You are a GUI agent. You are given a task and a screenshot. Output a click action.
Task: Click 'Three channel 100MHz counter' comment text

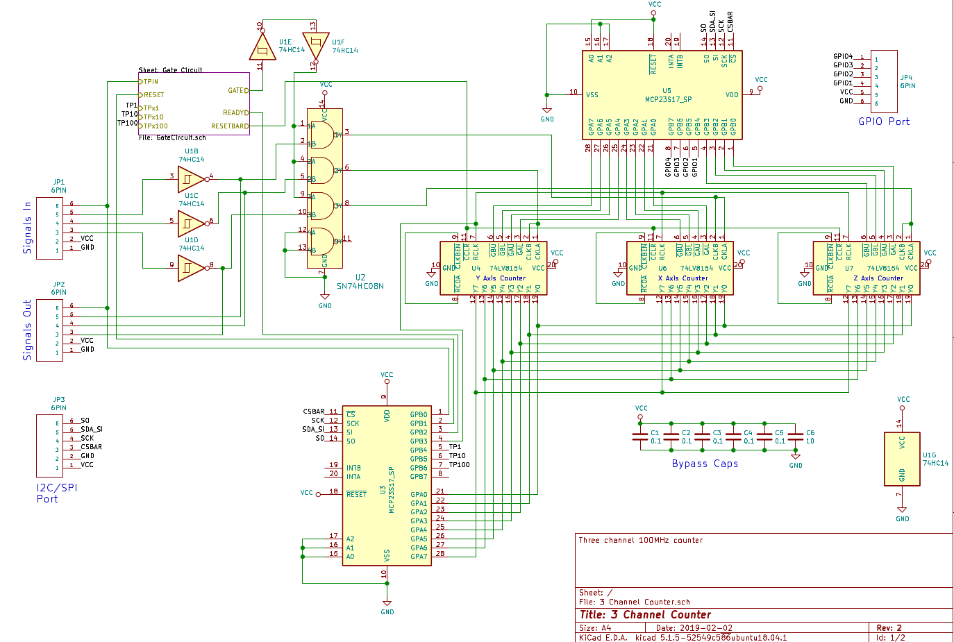(641, 540)
